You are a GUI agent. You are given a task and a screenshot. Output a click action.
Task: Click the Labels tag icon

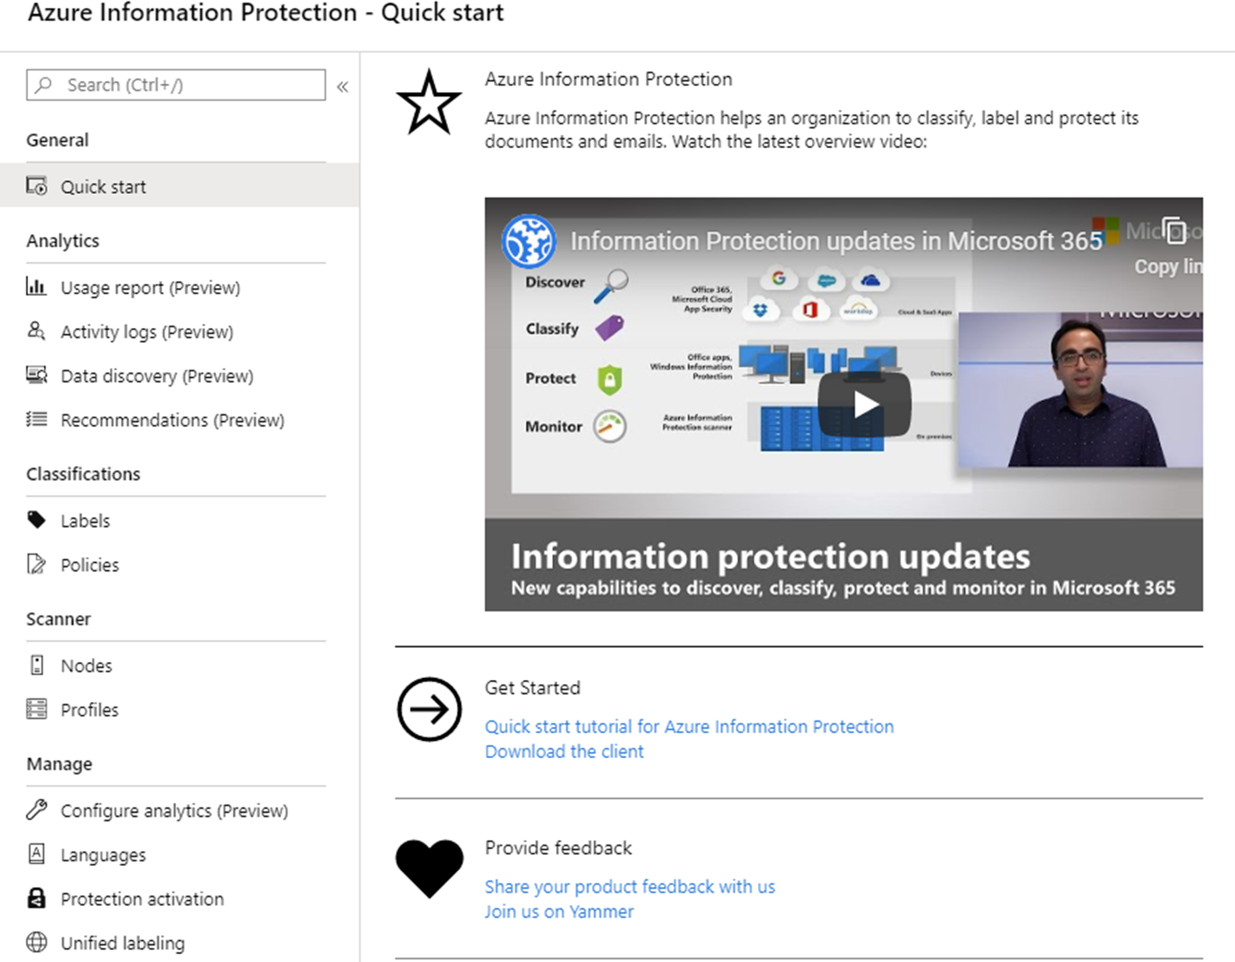[x=37, y=520]
